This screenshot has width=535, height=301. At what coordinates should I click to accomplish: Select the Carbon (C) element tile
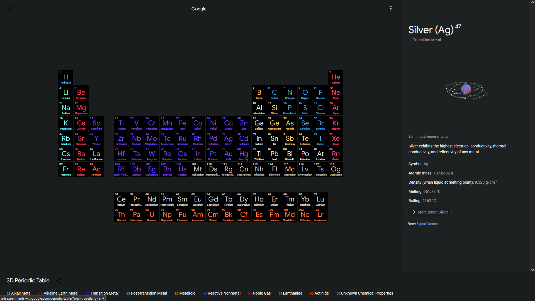(x=274, y=93)
